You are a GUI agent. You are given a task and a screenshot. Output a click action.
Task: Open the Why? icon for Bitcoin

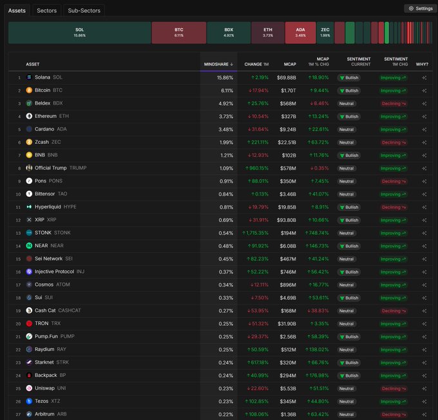(x=424, y=91)
